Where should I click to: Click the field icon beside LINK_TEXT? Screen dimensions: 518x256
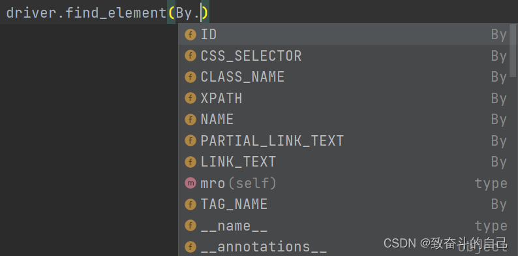[x=190, y=162]
